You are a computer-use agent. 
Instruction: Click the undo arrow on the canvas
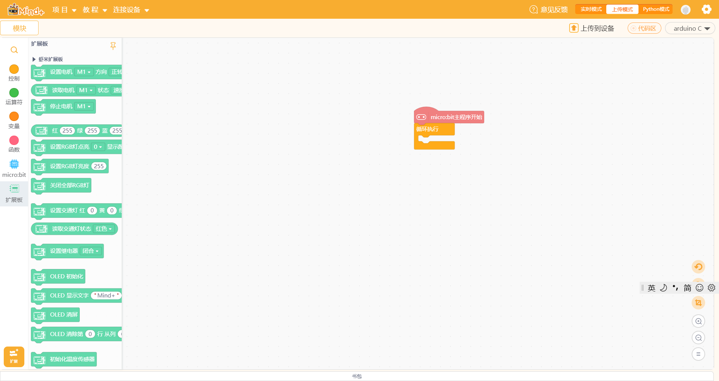click(x=698, y=267)
